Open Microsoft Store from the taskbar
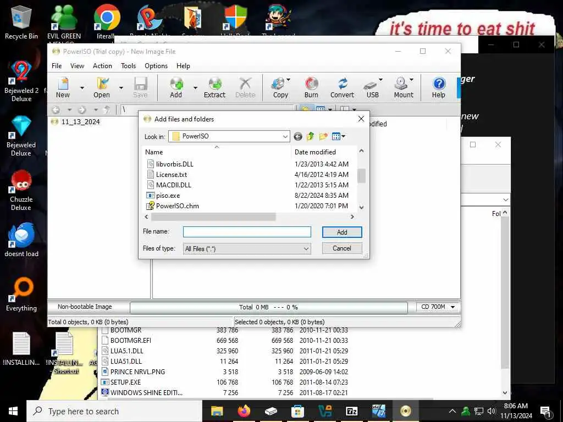The image size is (563, 422). click(x=297, y=411)
